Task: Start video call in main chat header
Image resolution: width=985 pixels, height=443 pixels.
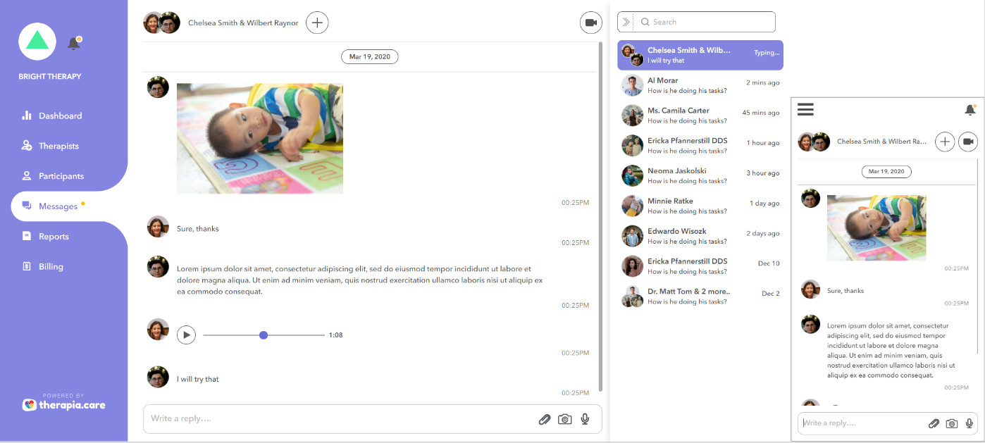Action: pos(590,23)
